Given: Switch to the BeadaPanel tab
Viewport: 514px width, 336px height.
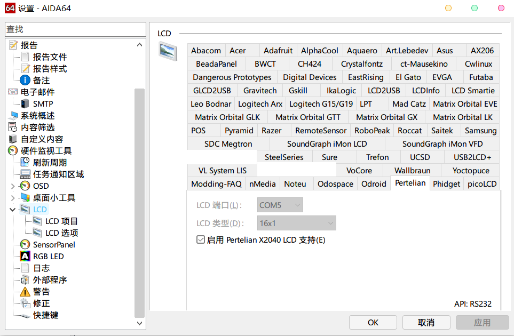Looking at the screenshot, I should point(216,64).
